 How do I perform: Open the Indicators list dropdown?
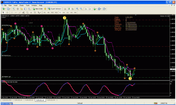pyautogui.click(x=95, y=9)
